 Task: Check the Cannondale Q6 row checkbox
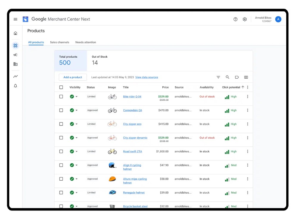pos(61,110)
